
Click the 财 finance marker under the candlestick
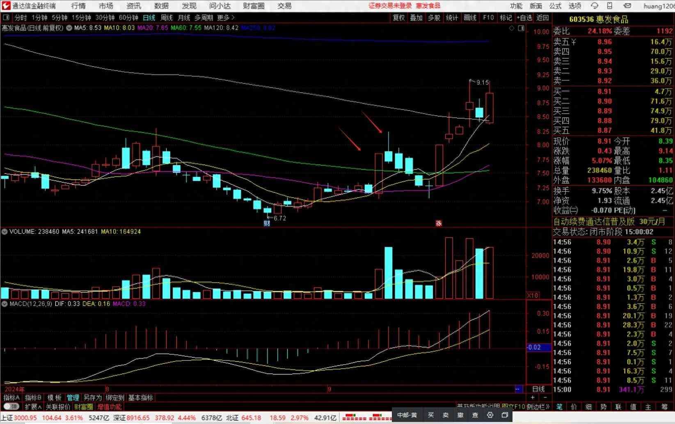coord(267,223)
